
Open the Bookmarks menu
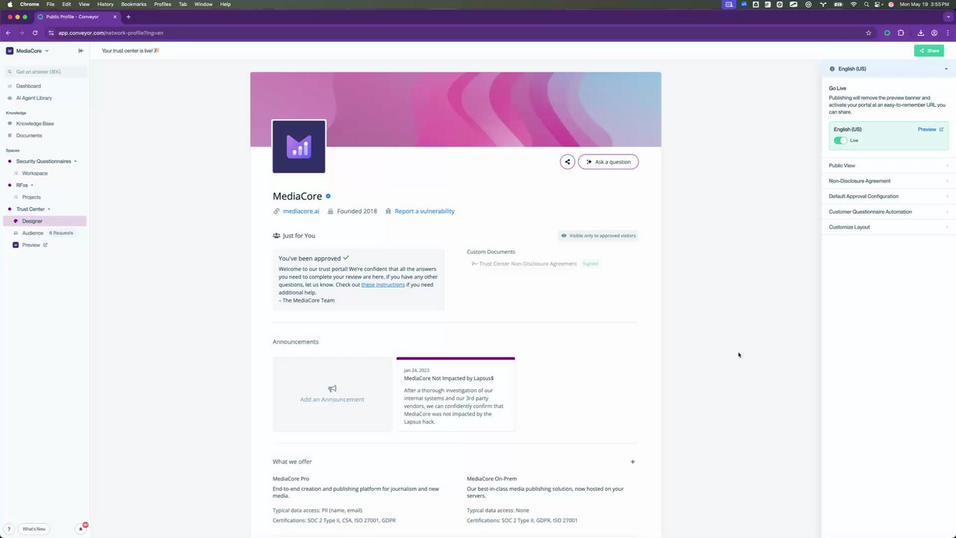(x=134, y=4)
